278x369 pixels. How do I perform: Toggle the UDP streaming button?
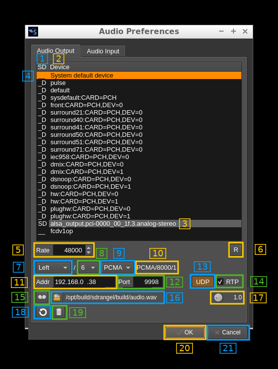click(x=203, y=282)
